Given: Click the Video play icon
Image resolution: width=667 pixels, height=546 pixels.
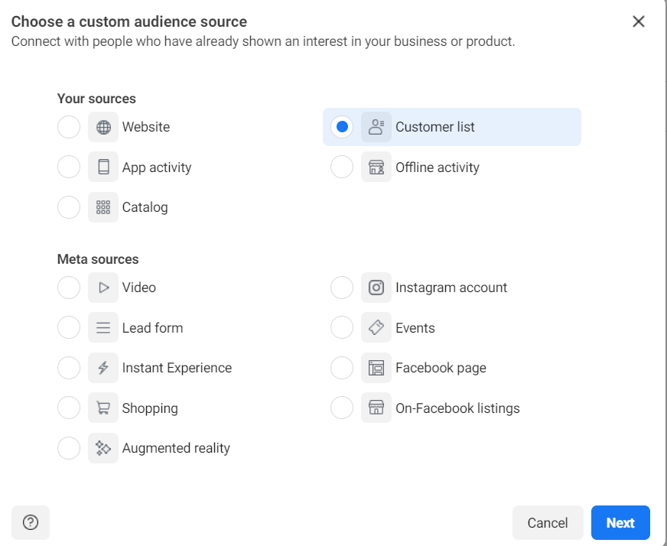Looking at the screenshot, I should [103, 288].
